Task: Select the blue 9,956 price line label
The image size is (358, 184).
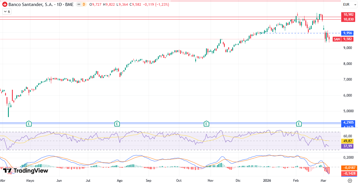Action: [348, 33]
